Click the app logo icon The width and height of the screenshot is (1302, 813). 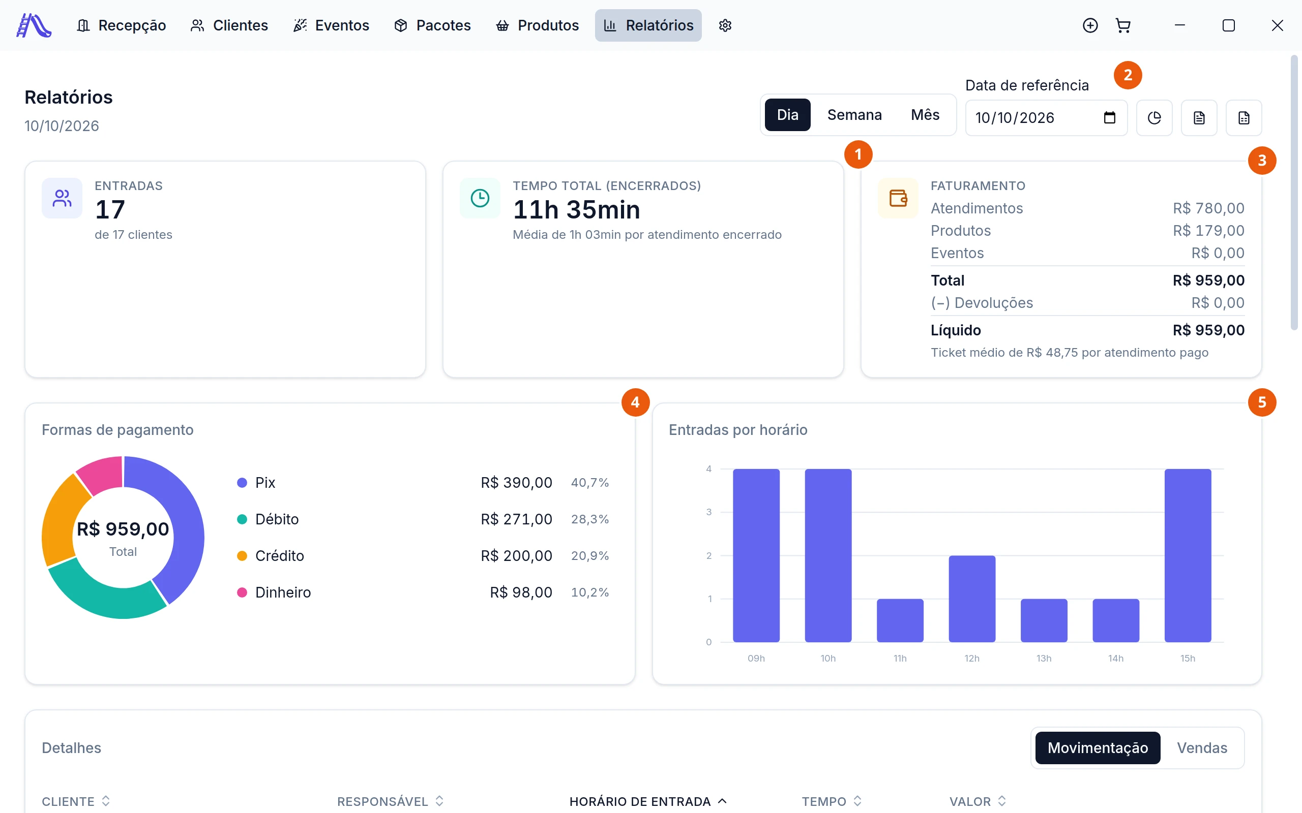34,25
